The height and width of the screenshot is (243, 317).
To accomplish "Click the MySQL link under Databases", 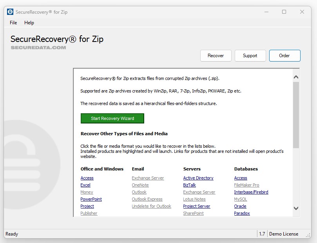I will (240, 199).
